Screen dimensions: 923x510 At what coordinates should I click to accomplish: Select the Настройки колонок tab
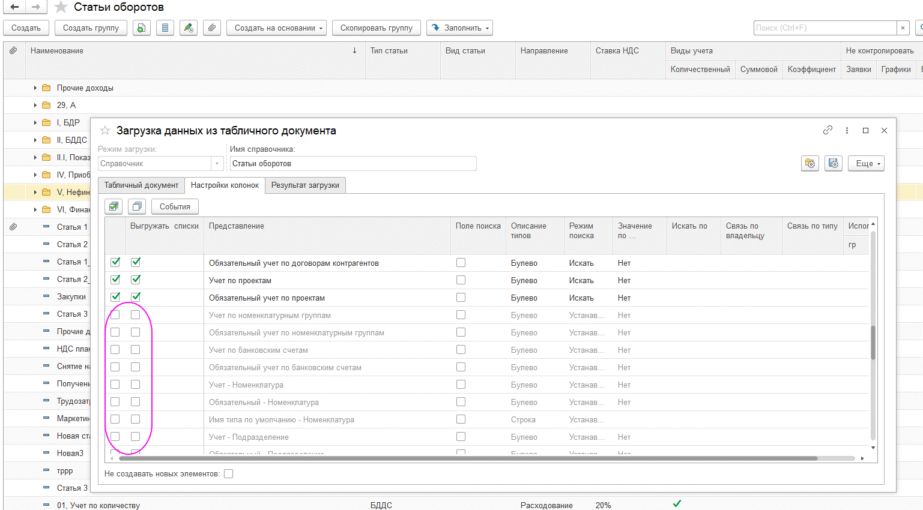(225, 185)
